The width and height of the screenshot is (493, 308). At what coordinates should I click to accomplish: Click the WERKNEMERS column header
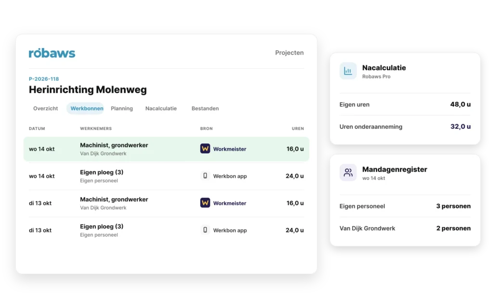96,128
